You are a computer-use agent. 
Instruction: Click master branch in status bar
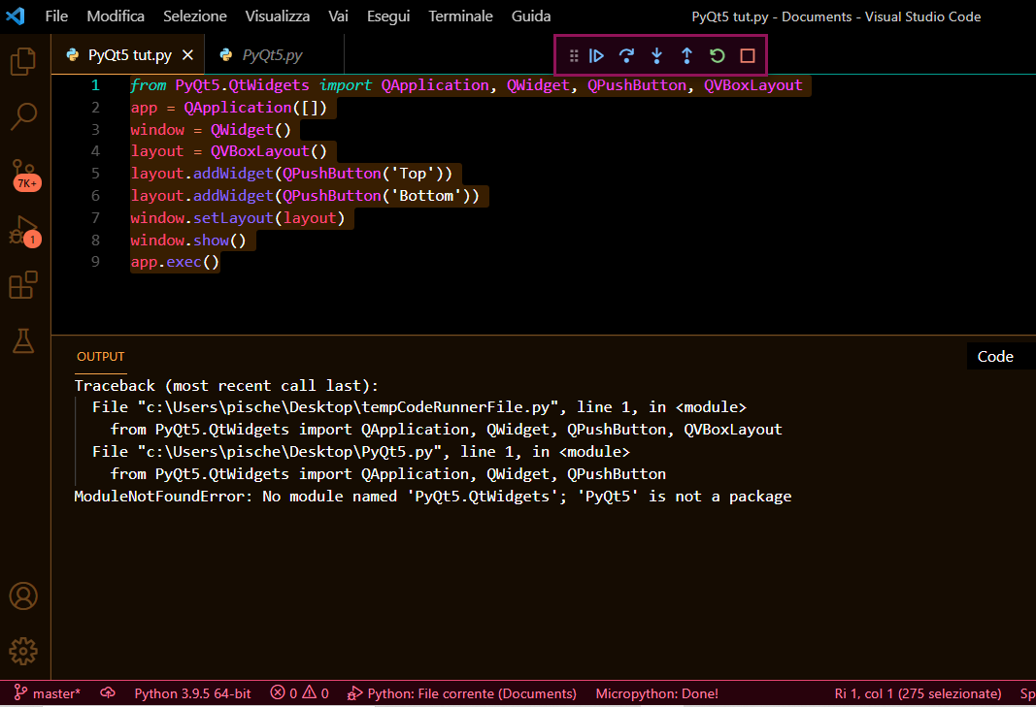(49, 693)
